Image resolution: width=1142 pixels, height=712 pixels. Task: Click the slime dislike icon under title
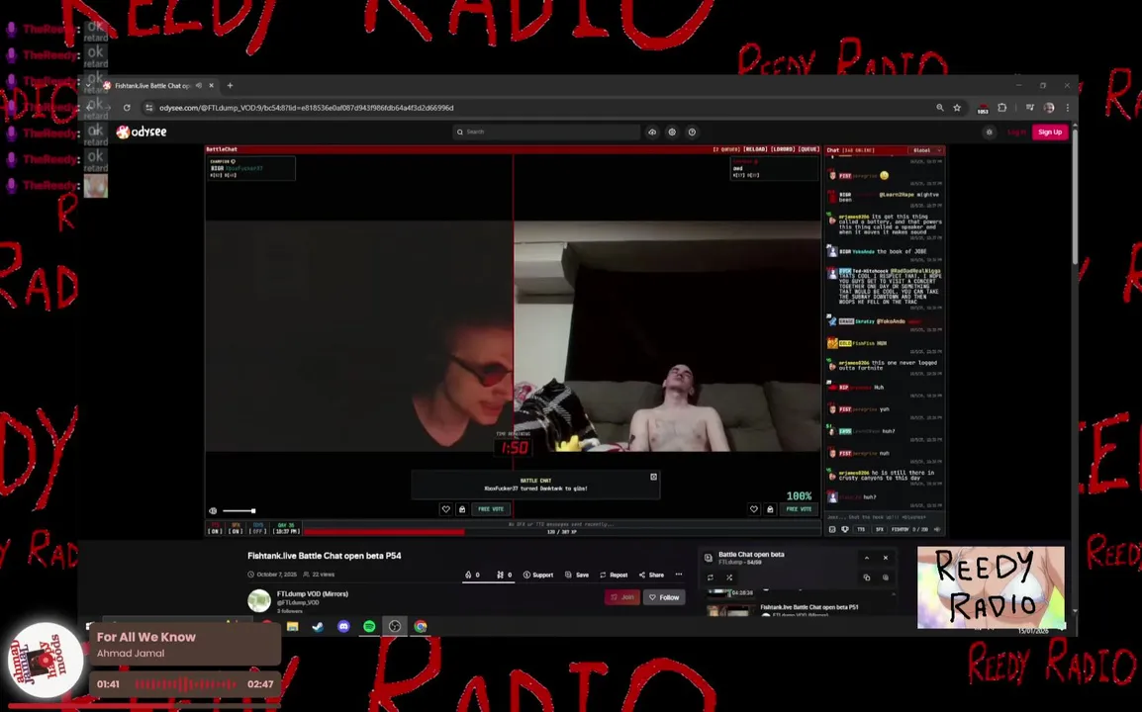click(504, 576)
